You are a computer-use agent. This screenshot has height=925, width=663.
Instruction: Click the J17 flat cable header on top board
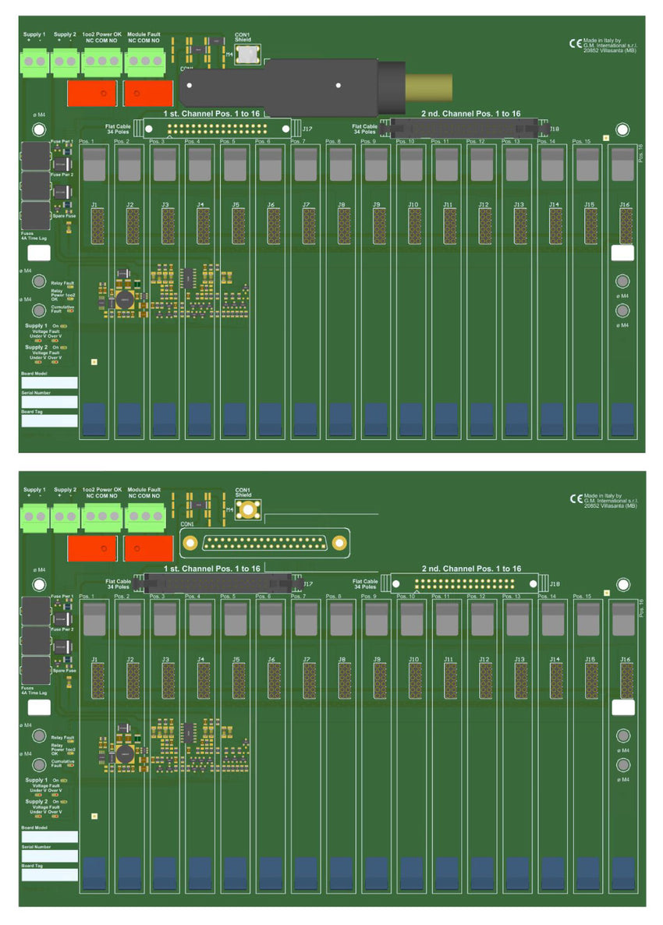217,127
